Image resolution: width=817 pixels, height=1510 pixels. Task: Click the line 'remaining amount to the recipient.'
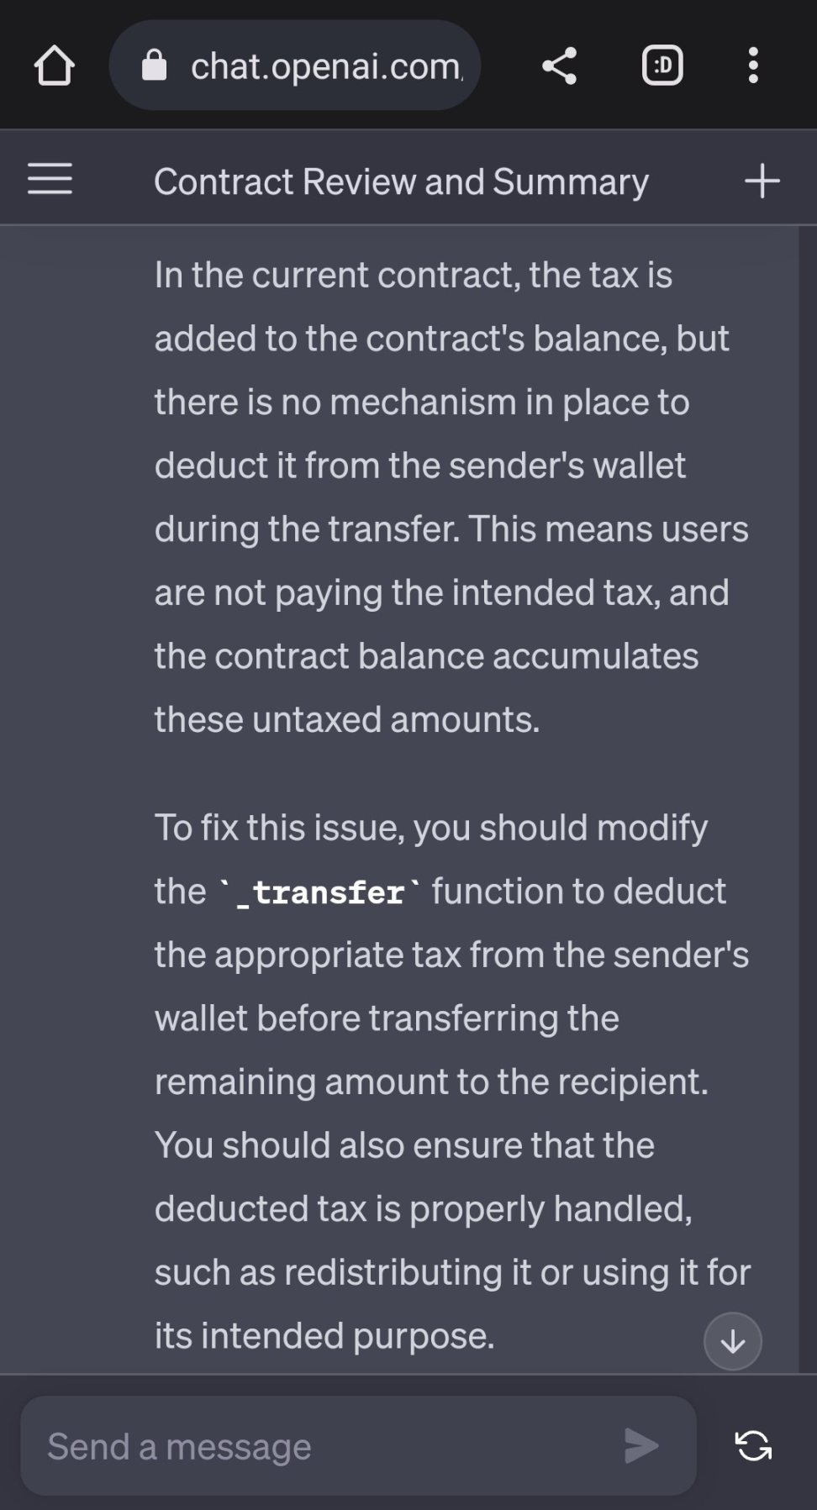(431, 1081)
